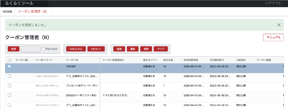This screenshot has width=288, height=110.
Task: Dismiss the クーポンを更新しました notification
Action: tap(279, 25)
